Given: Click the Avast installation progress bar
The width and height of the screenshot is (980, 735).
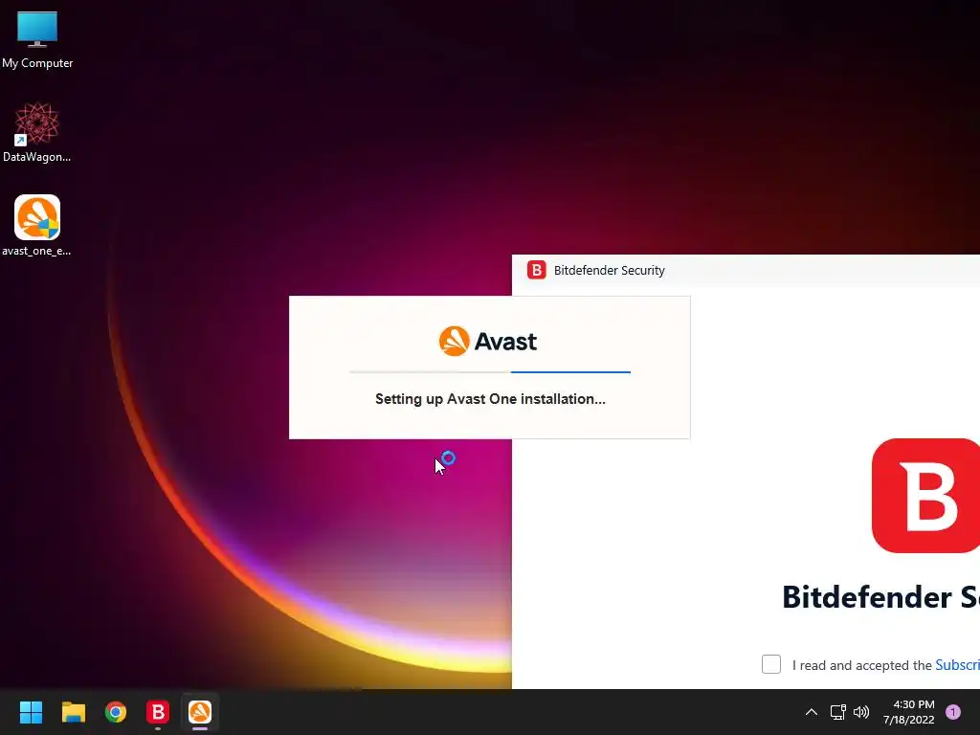Looking at the screenshot, I should coord(490,372).
